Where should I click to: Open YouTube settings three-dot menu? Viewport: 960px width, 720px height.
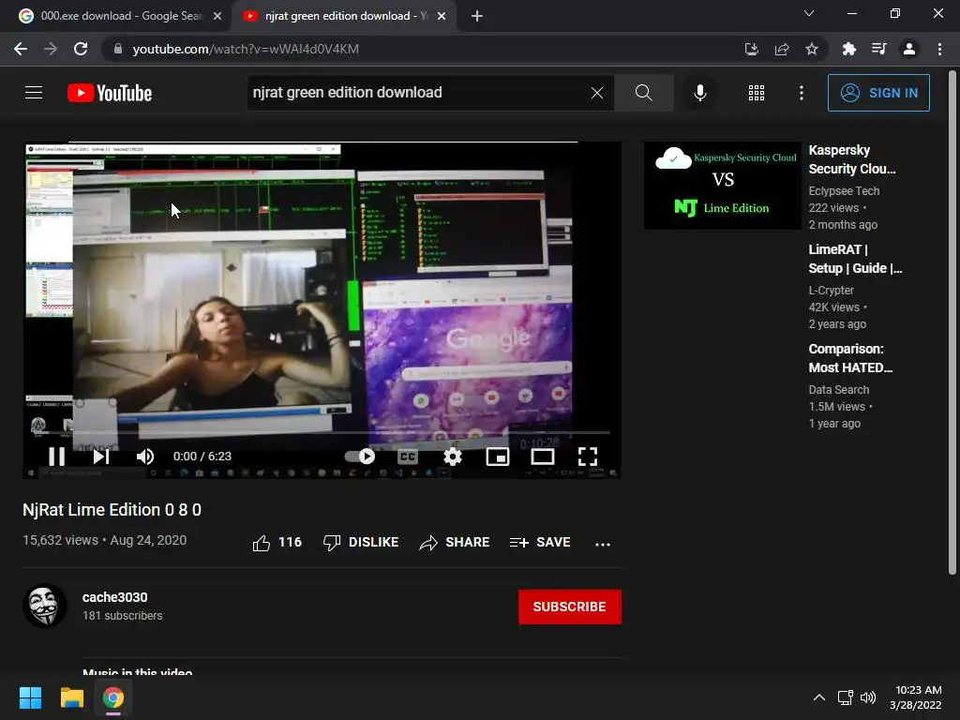(x=801, y=93)
